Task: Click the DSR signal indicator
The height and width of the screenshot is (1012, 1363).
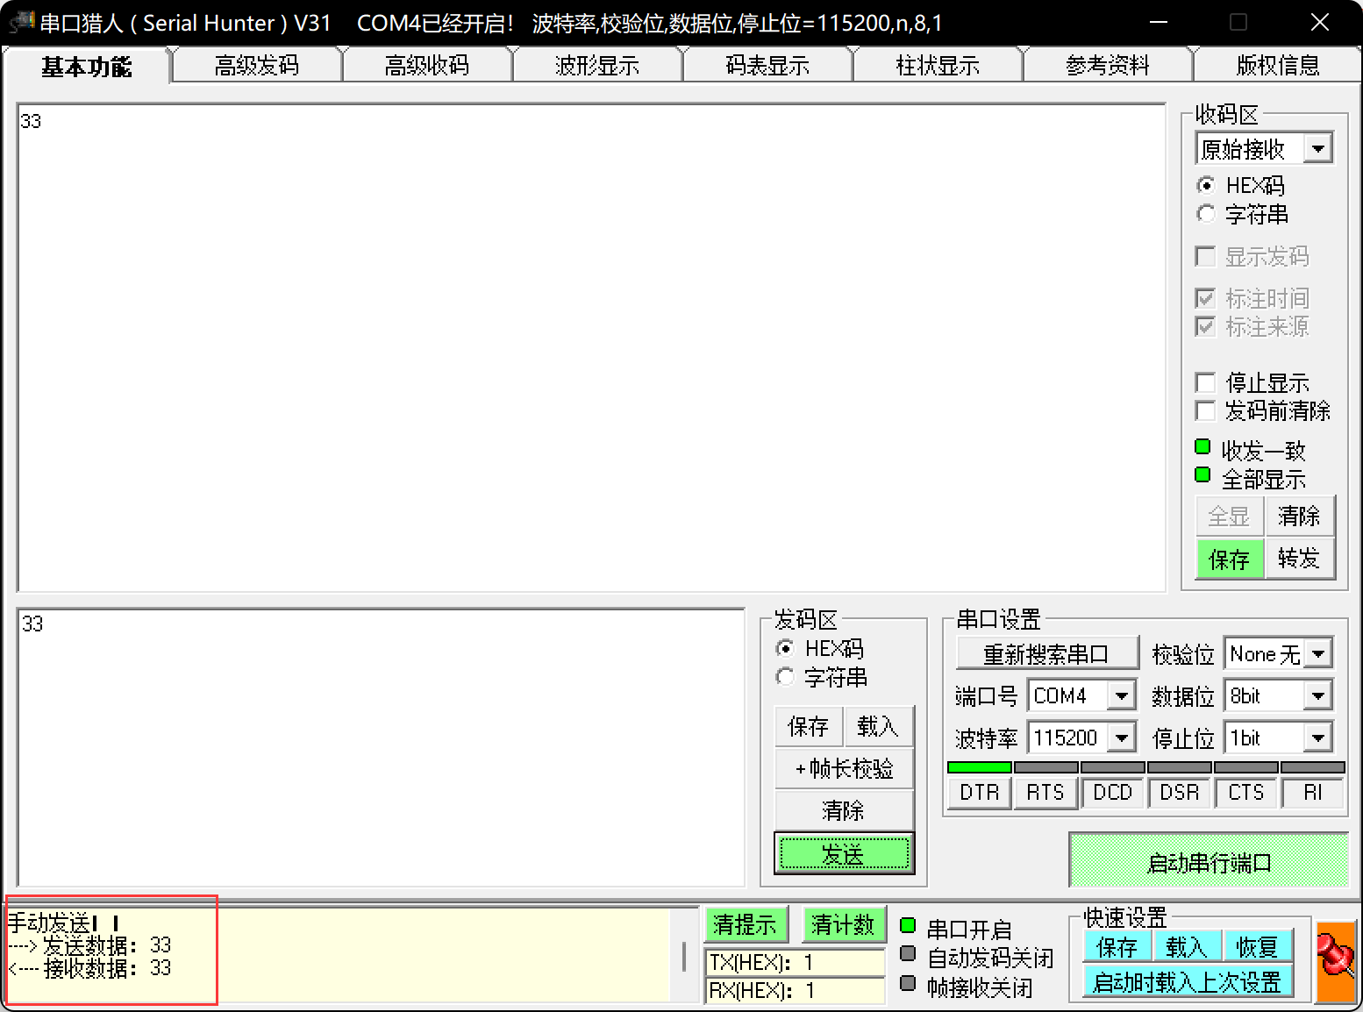Action: pos(1179,792)
